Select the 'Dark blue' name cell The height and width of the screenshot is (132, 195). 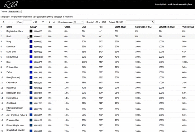coord(11,46)
